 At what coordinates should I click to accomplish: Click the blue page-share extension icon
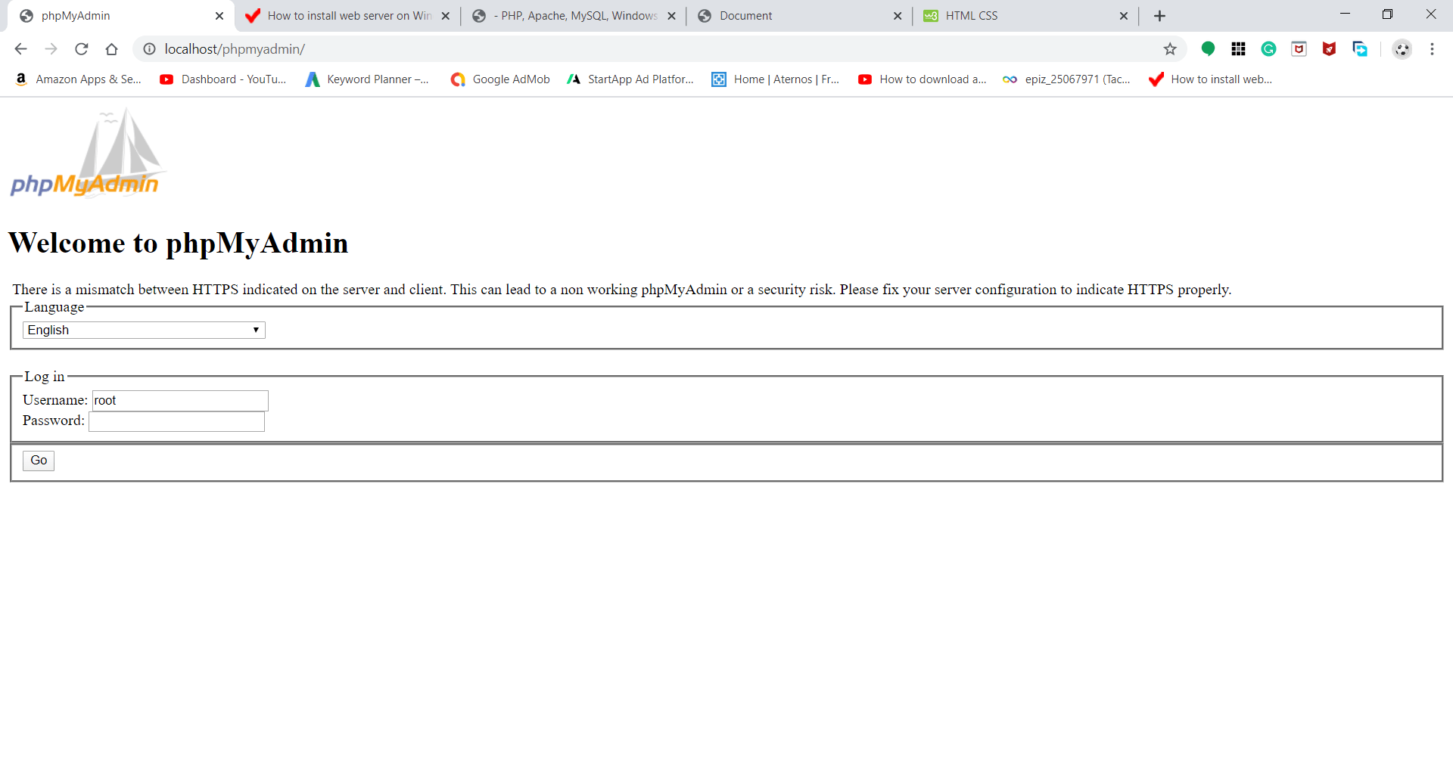(1361, 48)
